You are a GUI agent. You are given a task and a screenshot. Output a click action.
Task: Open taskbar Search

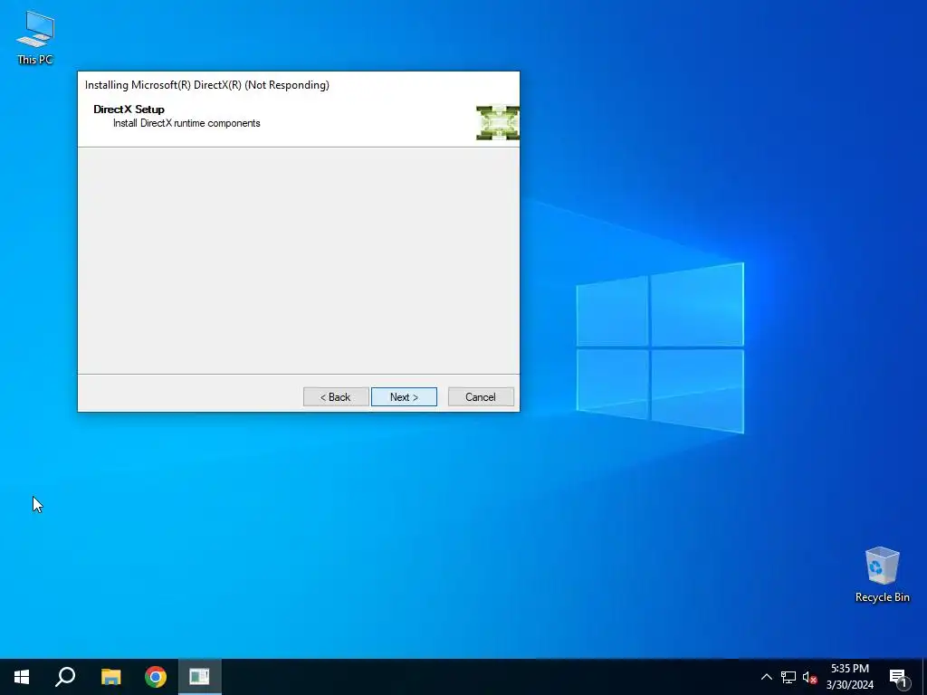click(x=65, y=677)
